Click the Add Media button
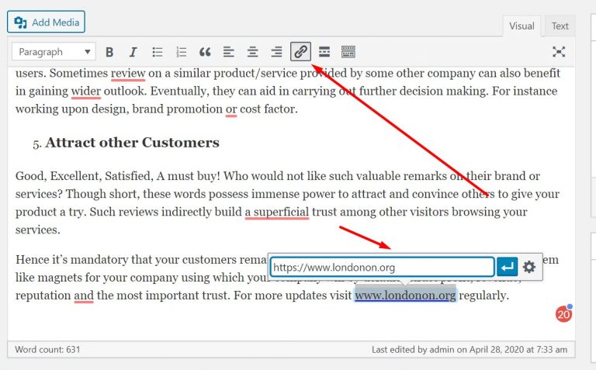The image size is (596, 370). point(46,22)
